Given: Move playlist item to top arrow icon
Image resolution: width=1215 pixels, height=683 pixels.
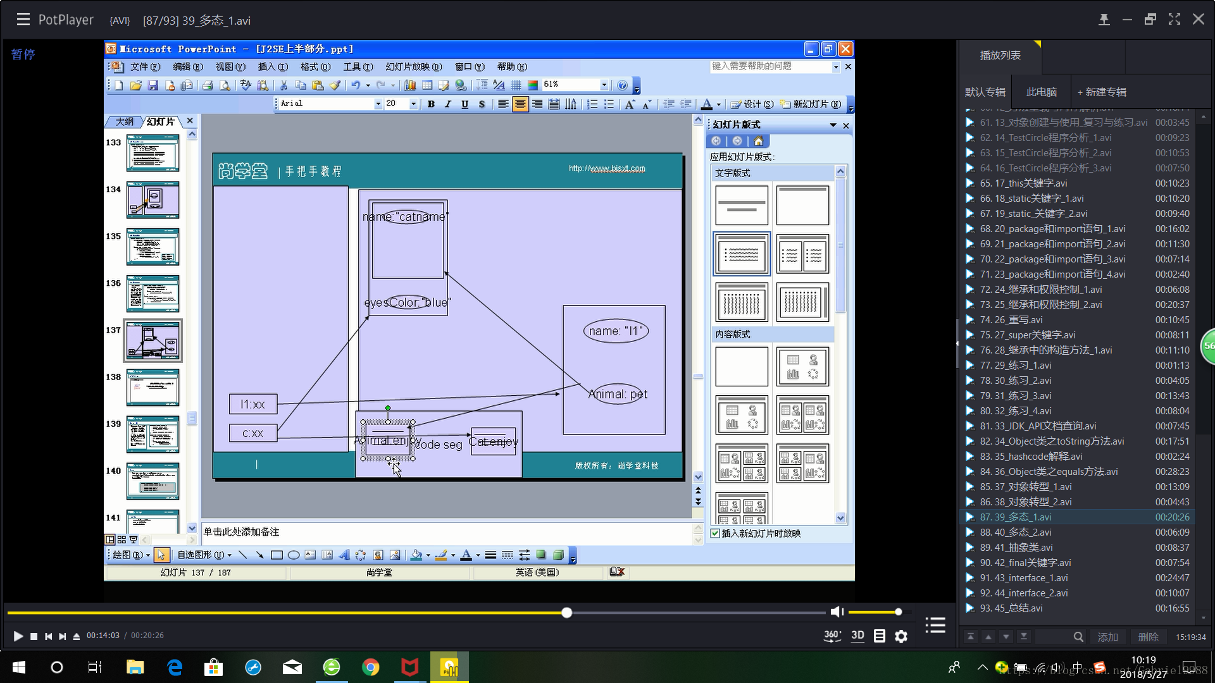Looking at the screenshot, I should [x=971, y=637].
